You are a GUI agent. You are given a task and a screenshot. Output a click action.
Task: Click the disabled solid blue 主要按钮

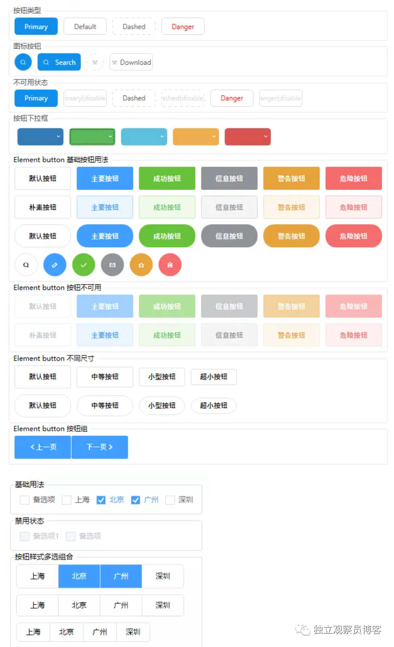(x=105, y=306)
